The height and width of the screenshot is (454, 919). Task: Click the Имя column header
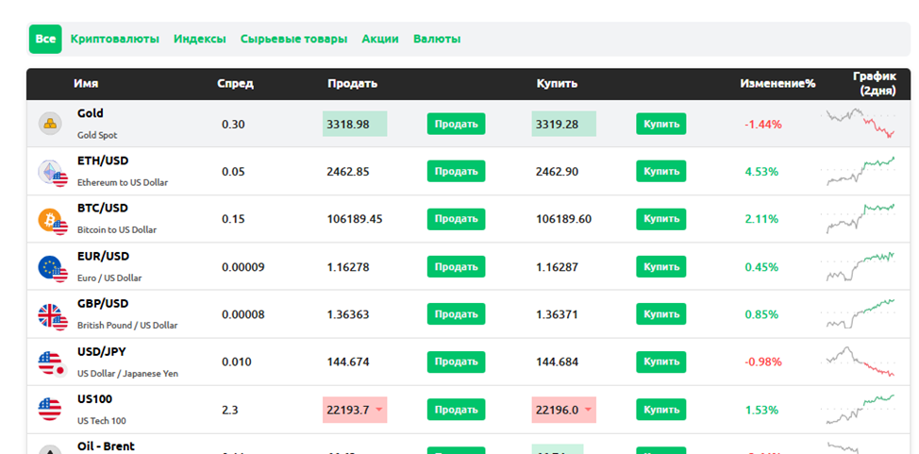tap(86, 83)
